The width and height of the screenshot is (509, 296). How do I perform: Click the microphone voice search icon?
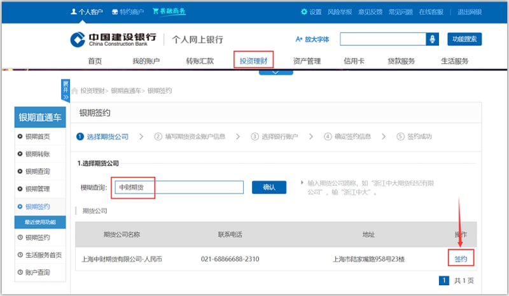tap(433, 39)
